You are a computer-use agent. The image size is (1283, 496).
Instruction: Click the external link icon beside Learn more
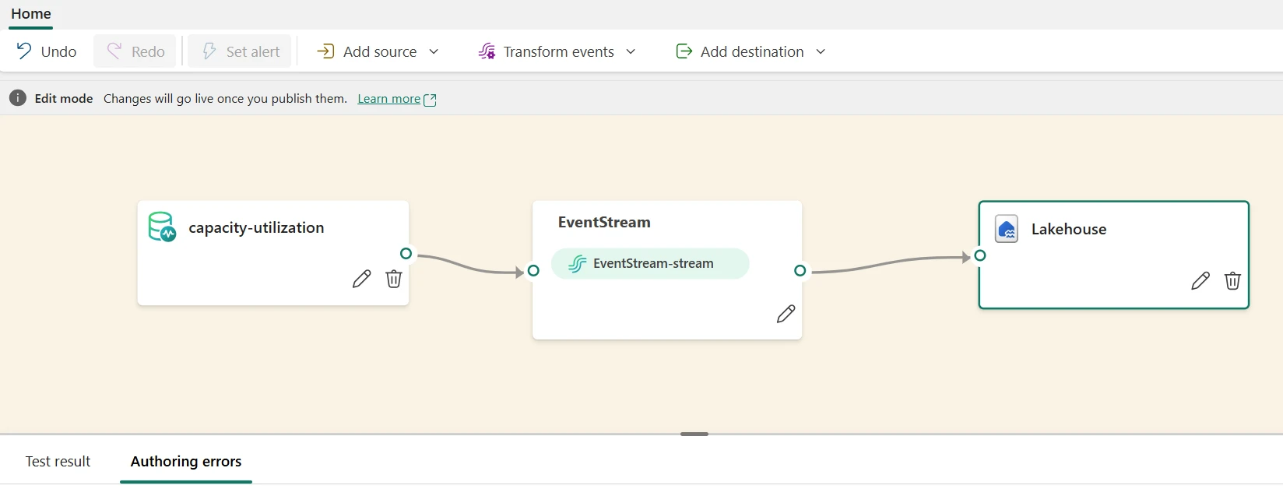coord(430,100)
